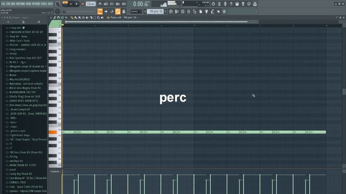Toggle loop recording icon
Screen dimensions: 346x194
click(x=124, y=4)
